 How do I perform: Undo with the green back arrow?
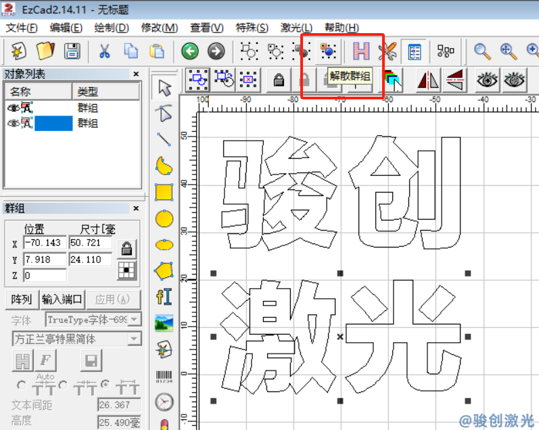190,51
